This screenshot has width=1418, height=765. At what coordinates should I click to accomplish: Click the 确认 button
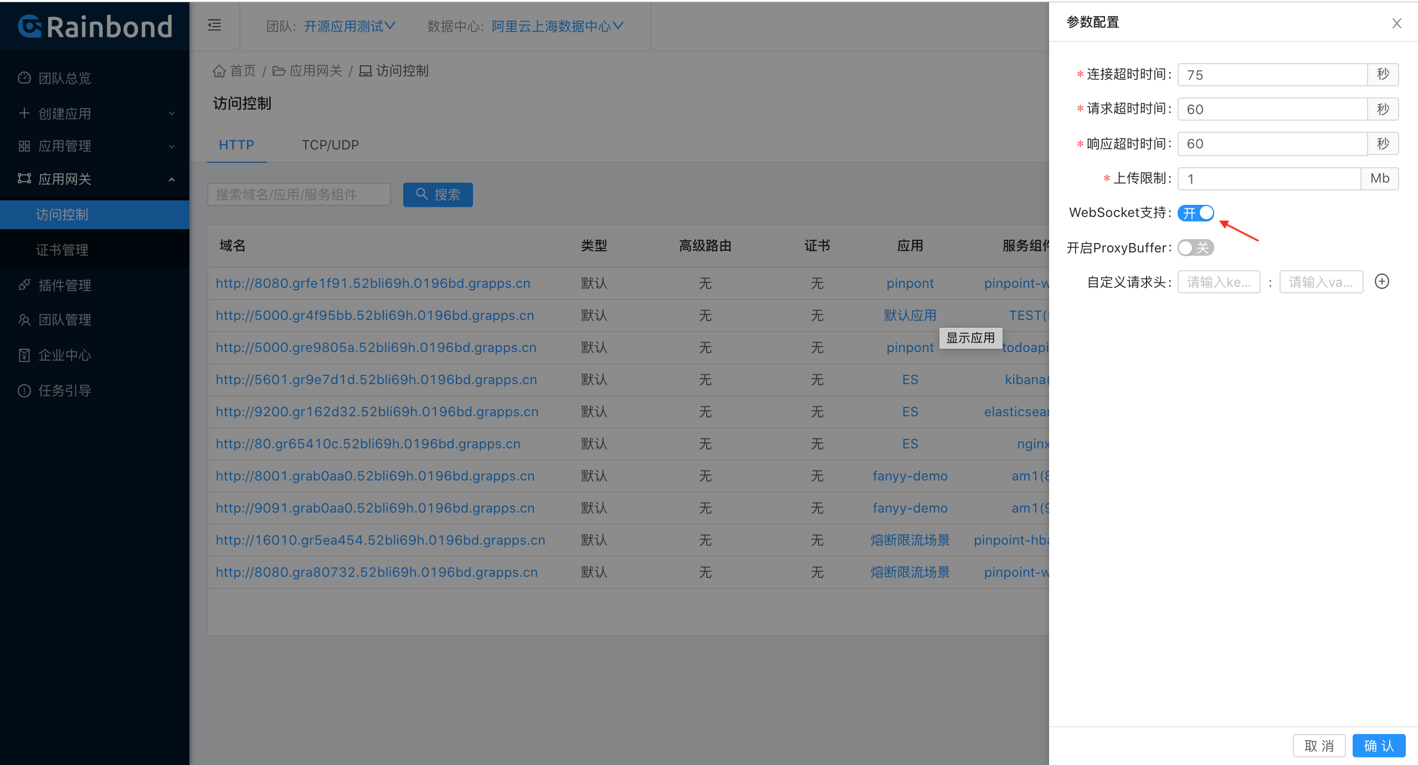point(1379,746)
